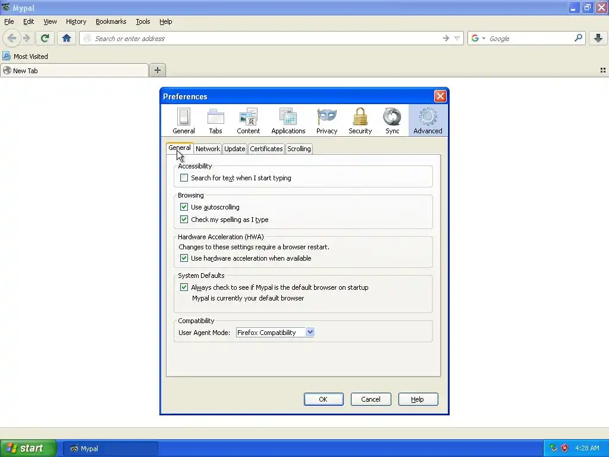Click the search magnifier icon

tap(578, 38)
